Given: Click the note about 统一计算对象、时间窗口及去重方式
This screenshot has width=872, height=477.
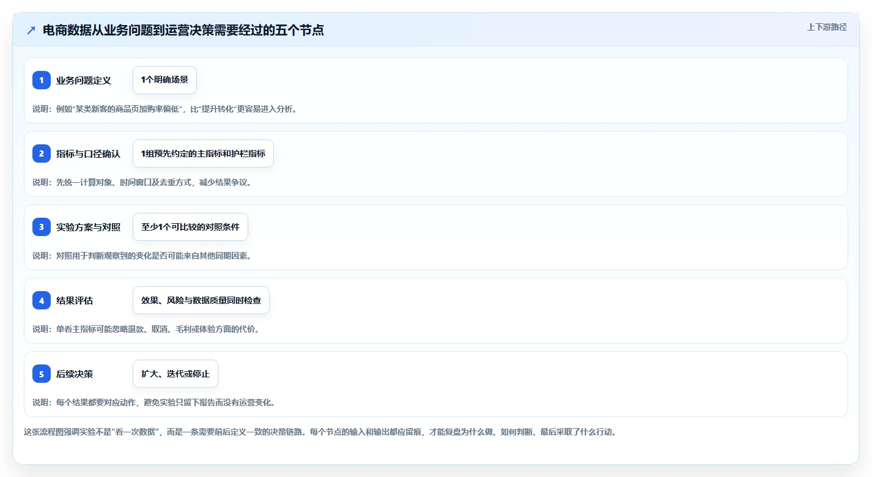Looking at the screenshot, I should (x=142, y=182).
